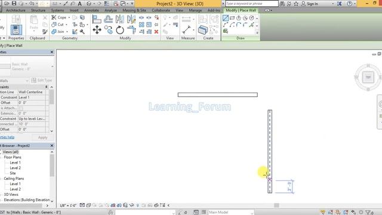Click the Create Similar icon in Create panel
Viewport: 382px width, 215px height.
click(203, 30)
